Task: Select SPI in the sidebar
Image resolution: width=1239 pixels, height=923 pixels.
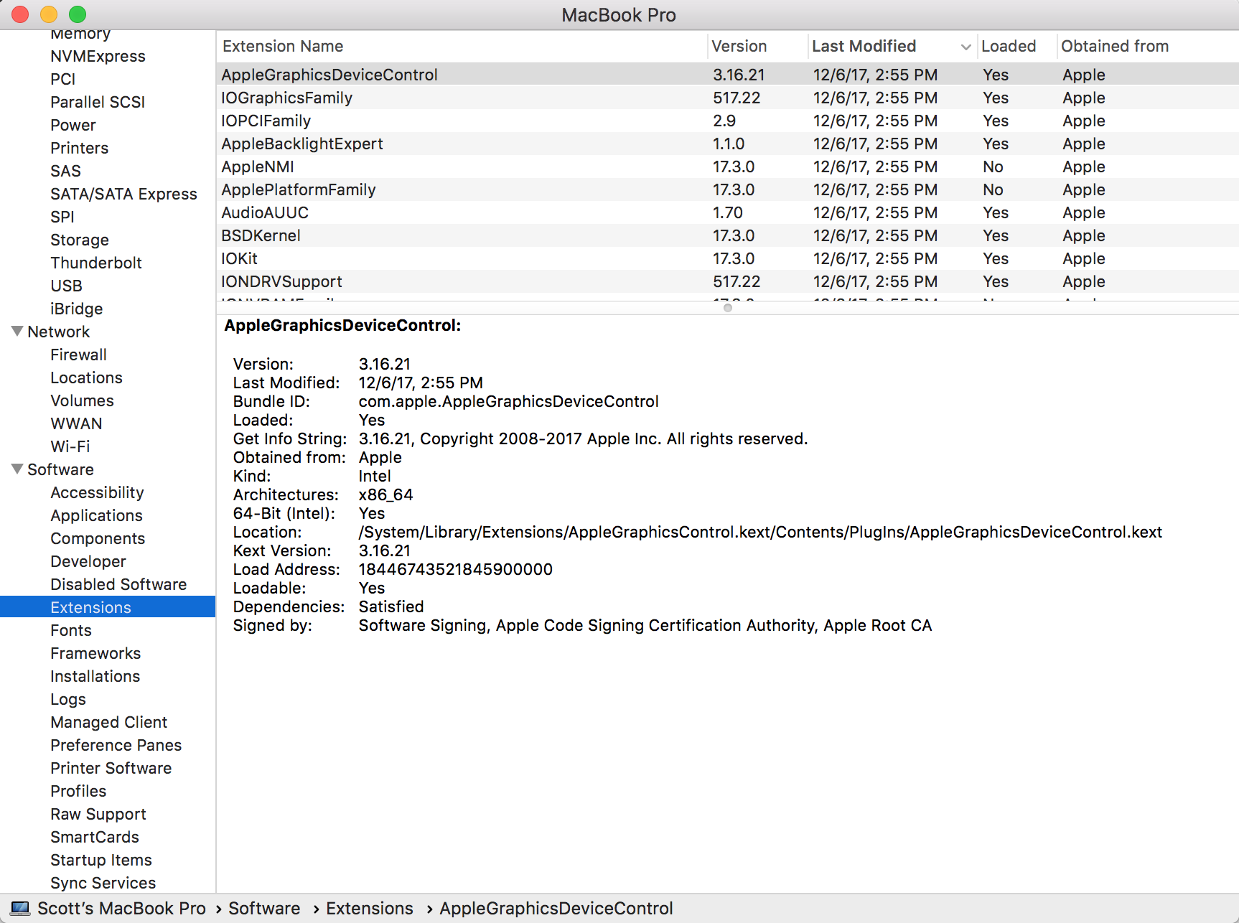Action: point(62,217)
